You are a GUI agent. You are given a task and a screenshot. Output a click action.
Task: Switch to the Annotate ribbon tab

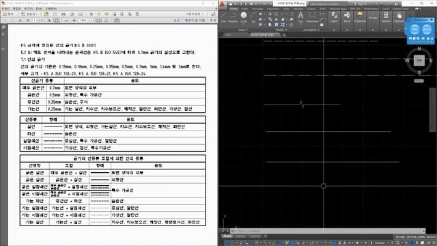tap(257, 9)
